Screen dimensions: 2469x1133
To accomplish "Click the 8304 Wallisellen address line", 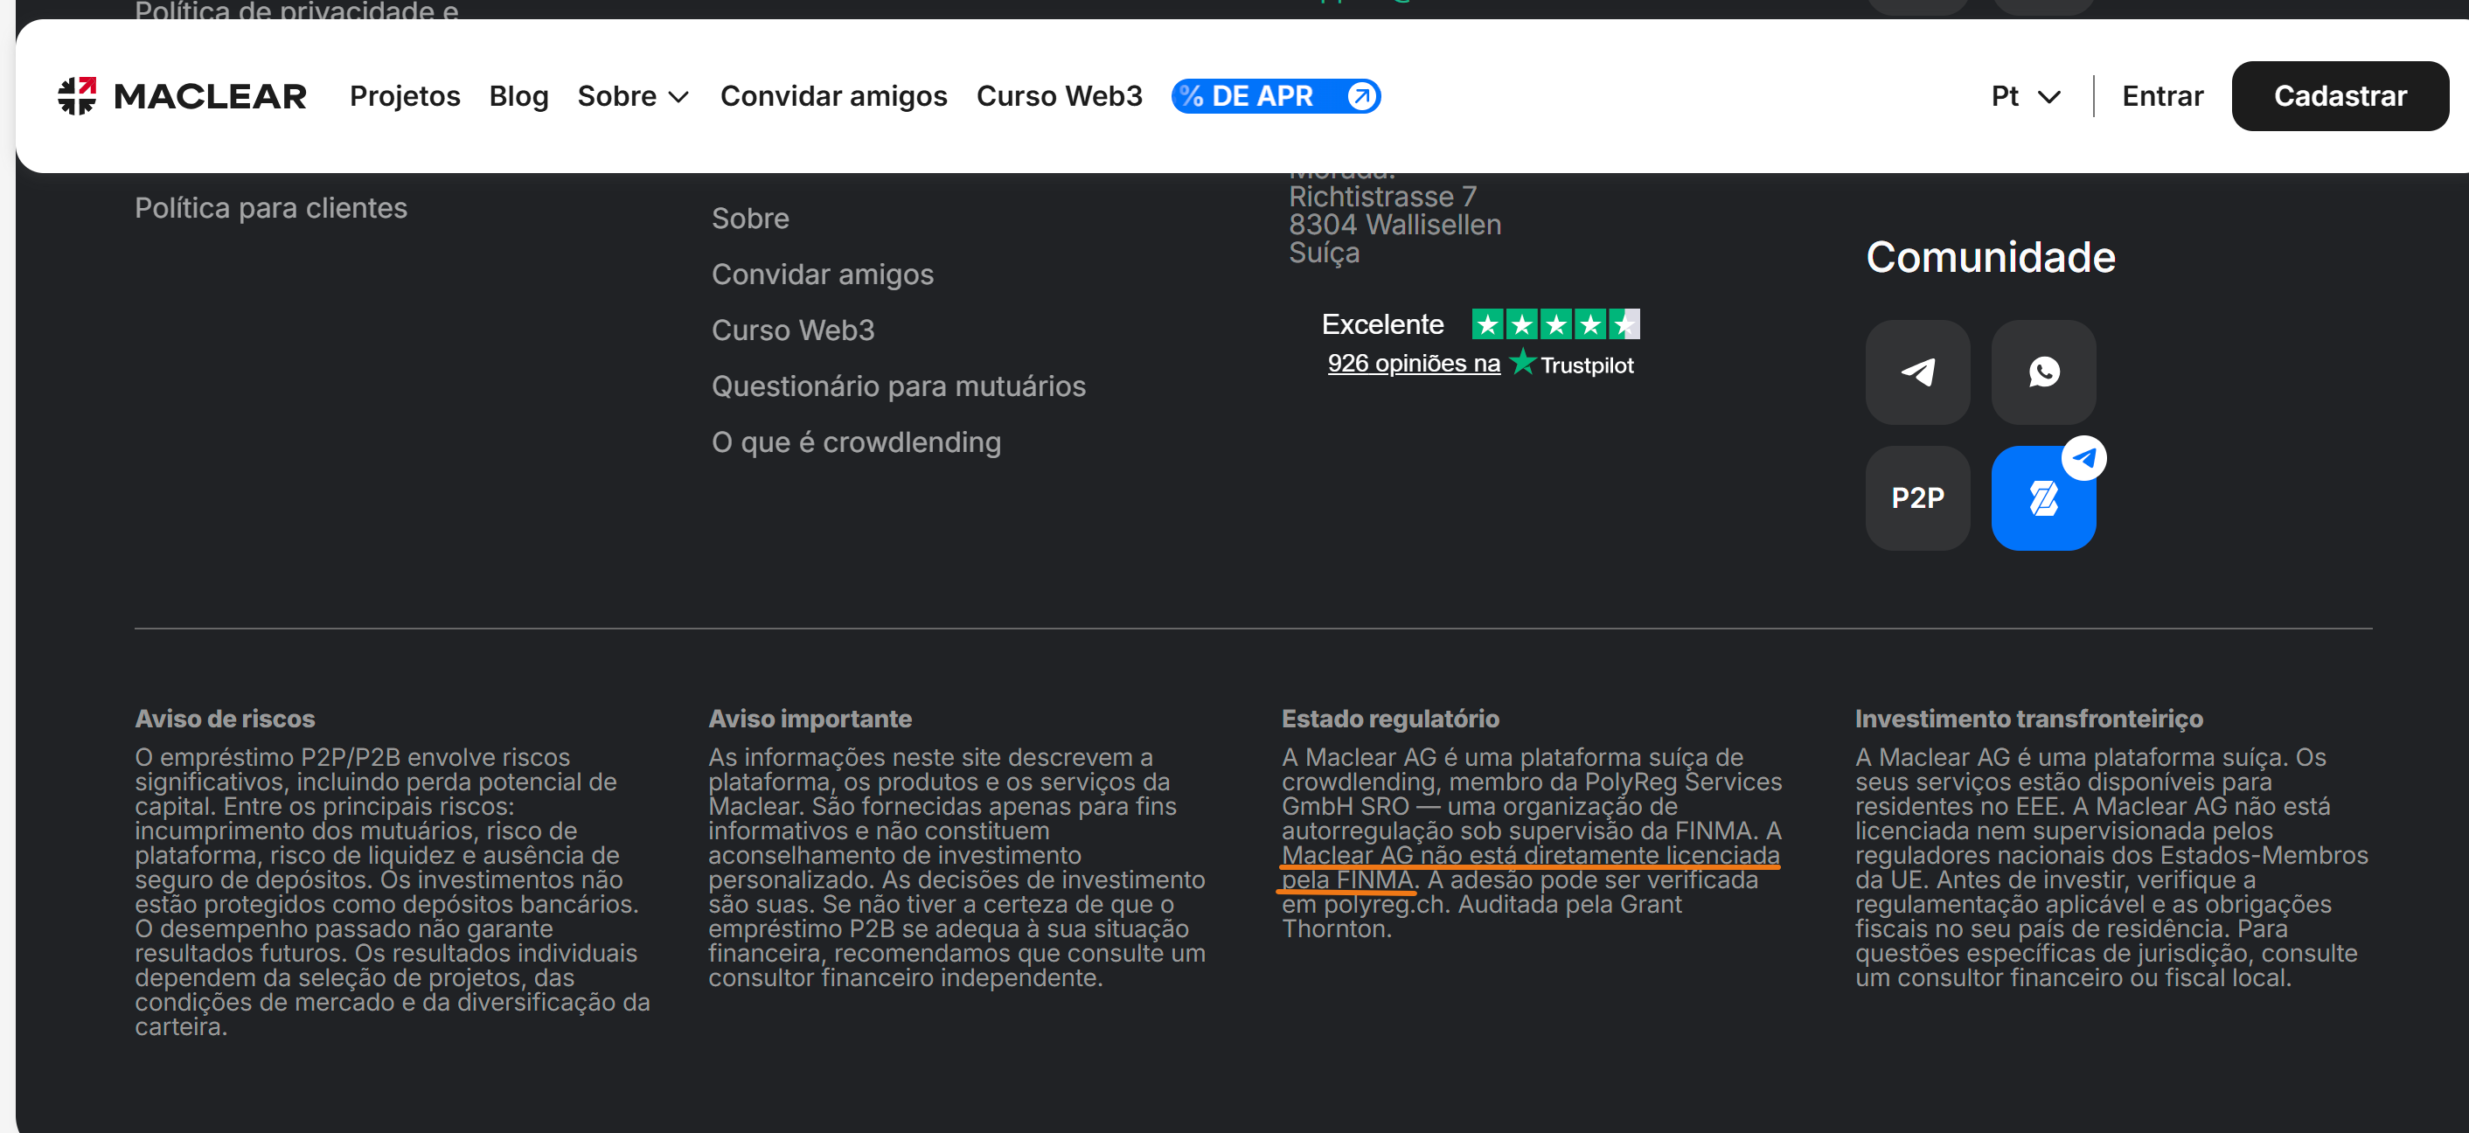I will 1394,225.
